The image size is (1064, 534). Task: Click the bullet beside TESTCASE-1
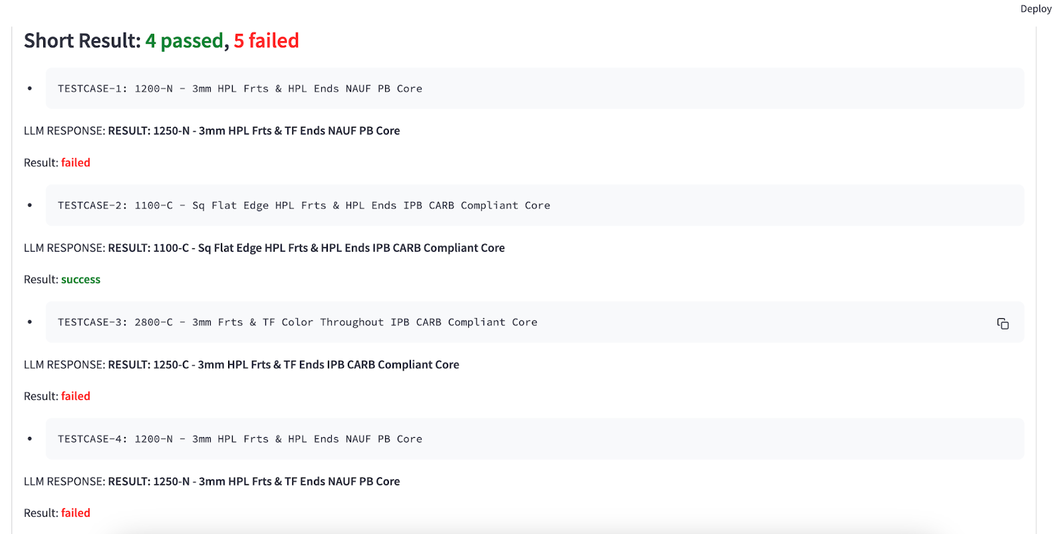click(29, 88)
